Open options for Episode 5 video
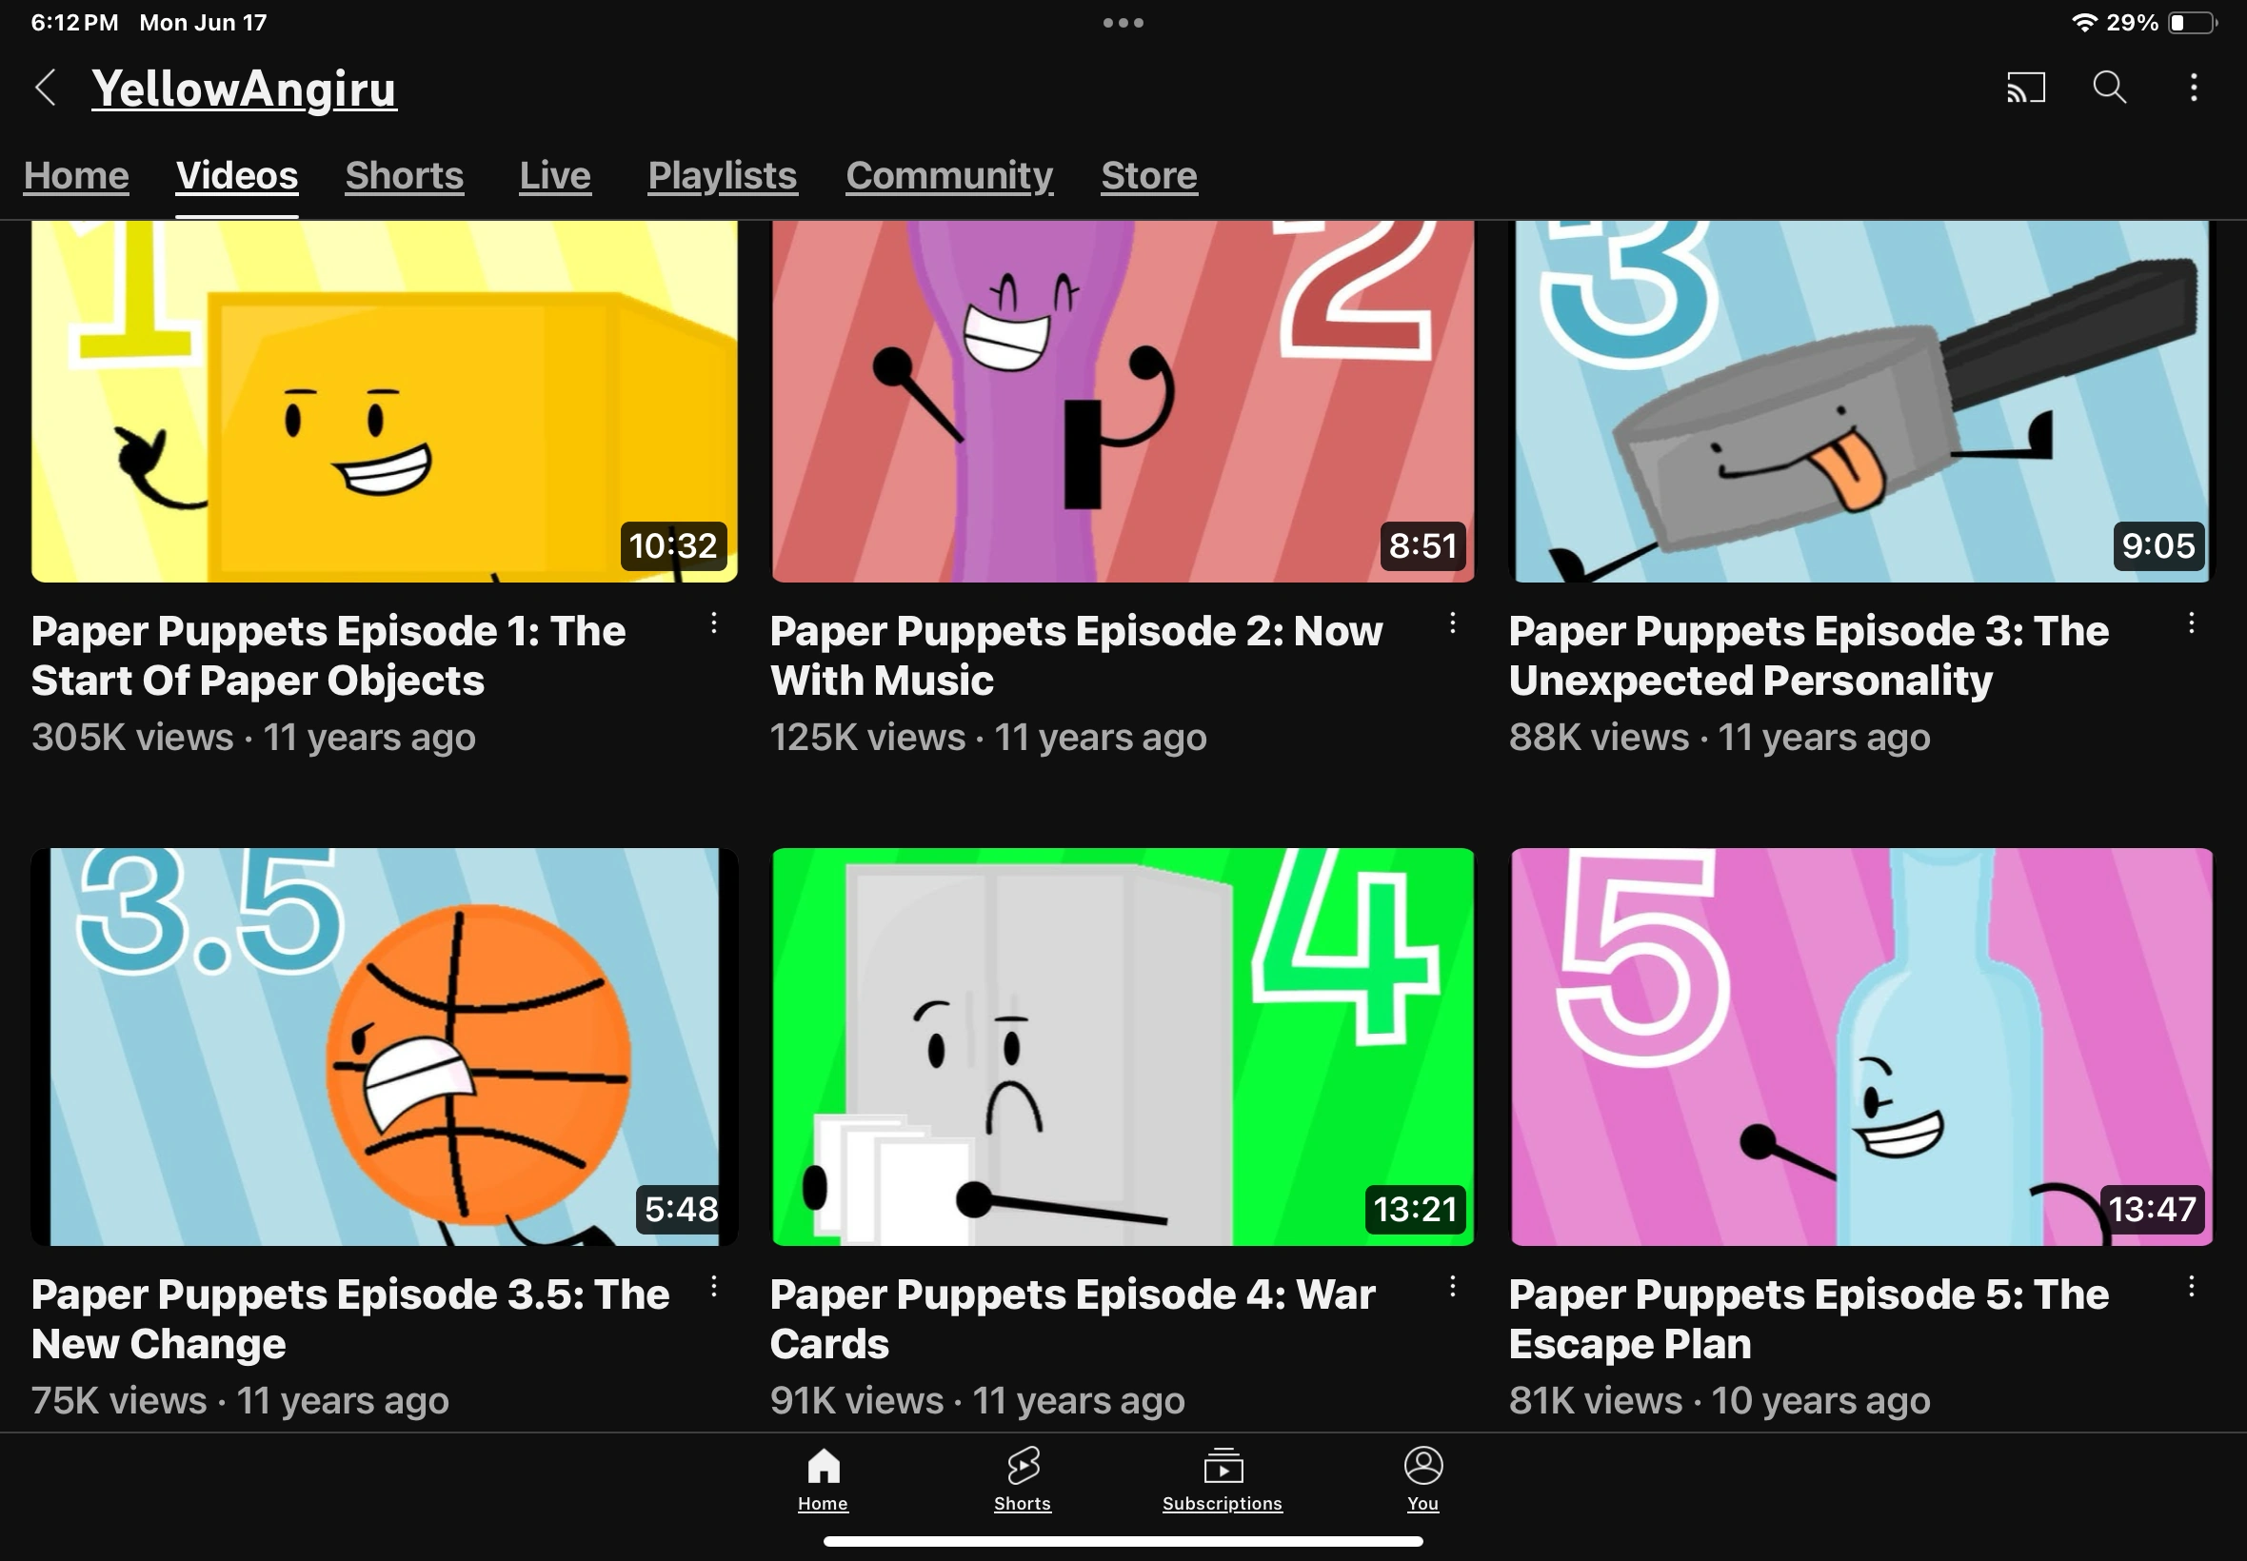 tap(2191, 1287)
